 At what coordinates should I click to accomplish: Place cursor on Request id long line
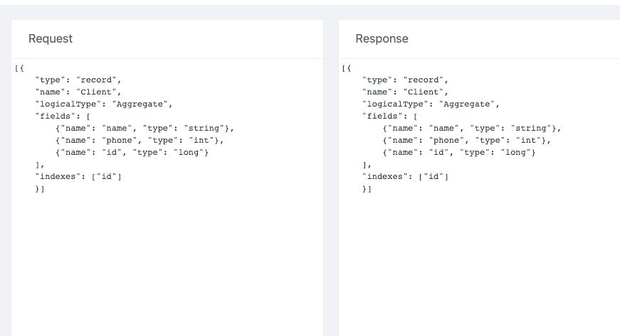[x=132, y=152]
